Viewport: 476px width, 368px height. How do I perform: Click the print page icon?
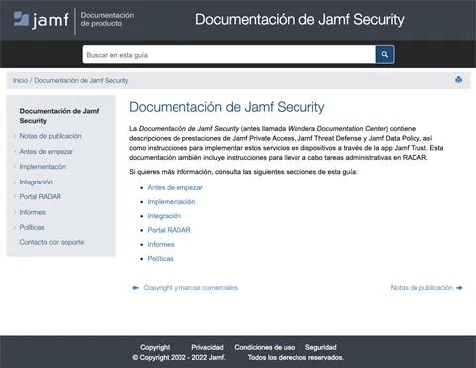pos(458,80)
